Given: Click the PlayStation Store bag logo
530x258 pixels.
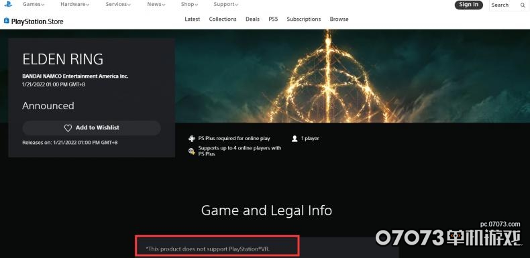Looking at the screenshot, I should click(x=7, y=21).
